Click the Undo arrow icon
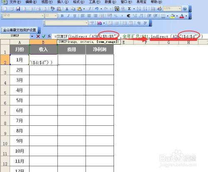 97,9
